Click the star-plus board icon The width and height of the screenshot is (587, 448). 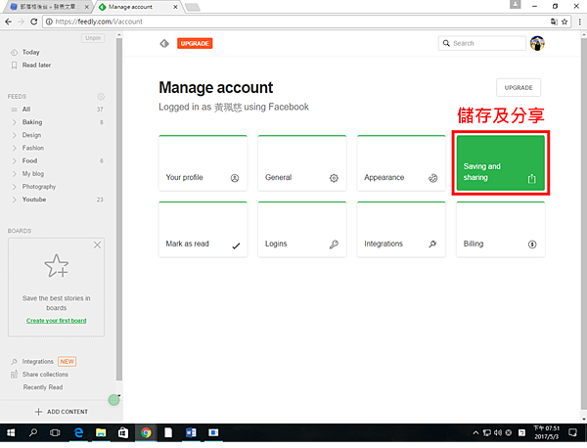(57, 266)
